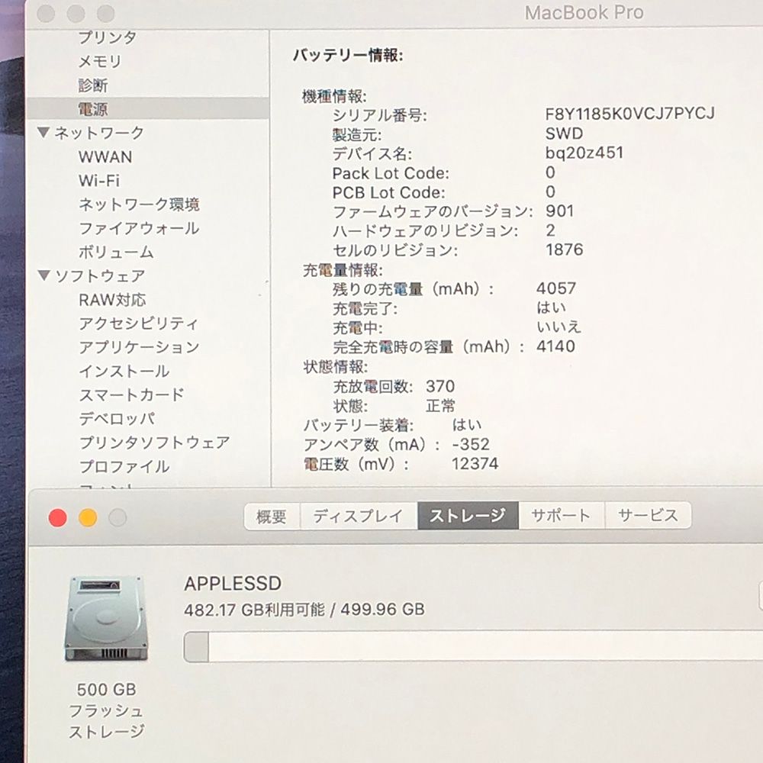Image resolution: width=763 pixels, height=763 pixels.
Task: Select ファイアウォール in the sidebar
Action: pyautogui.click(x=139, y=228)
